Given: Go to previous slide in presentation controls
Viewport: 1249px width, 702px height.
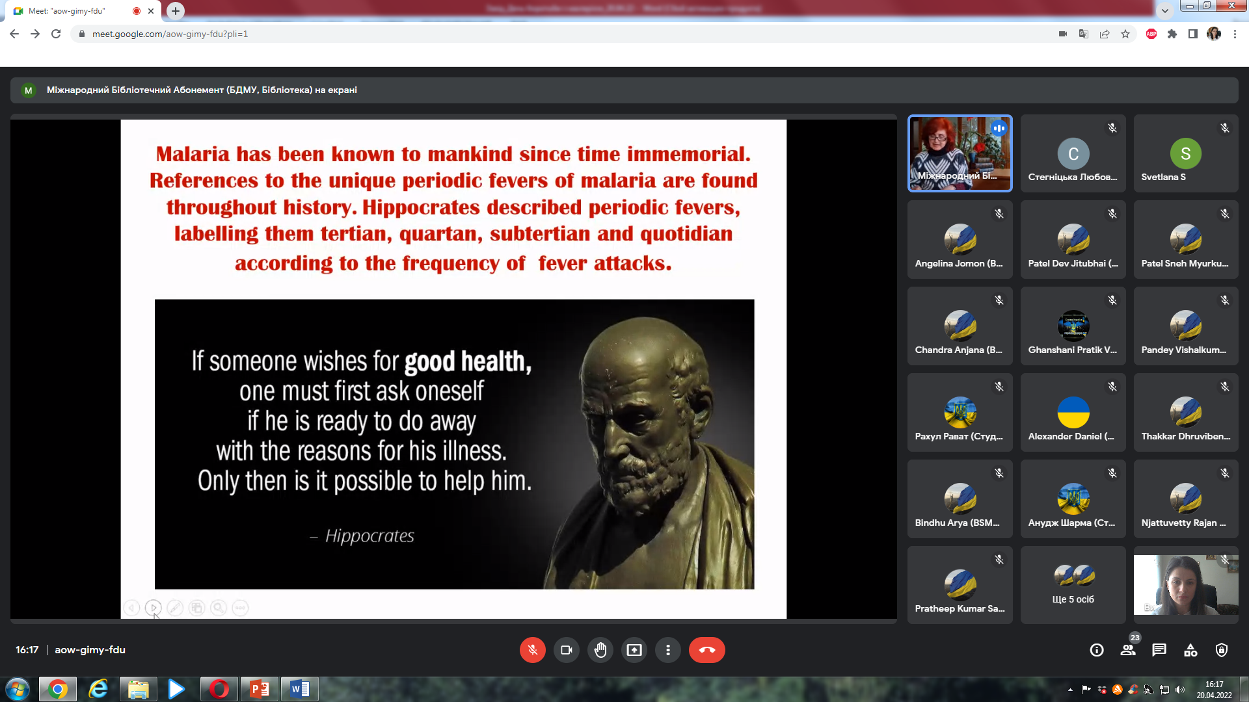Looking at the screenshot, I should point(131,608).
